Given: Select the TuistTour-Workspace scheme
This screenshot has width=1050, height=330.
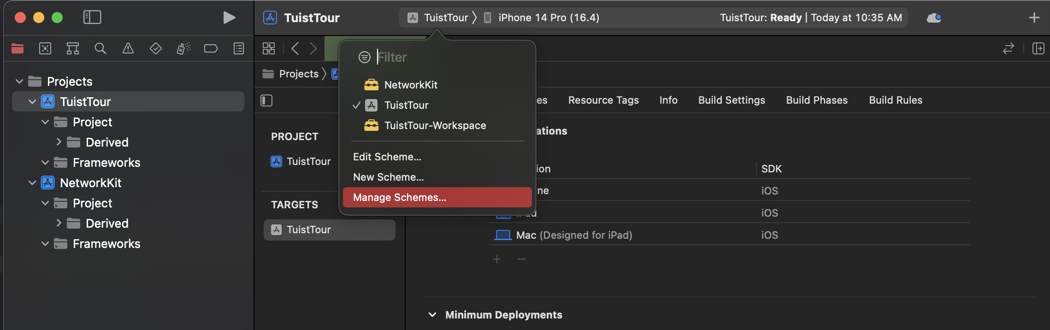Looking at the screenshot, I should coord(437,125).
